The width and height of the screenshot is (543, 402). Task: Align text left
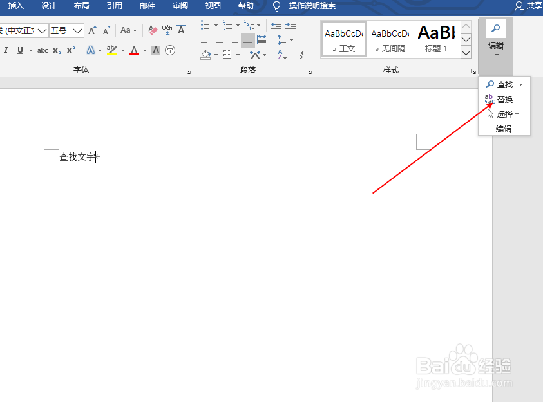coord(205,40)
